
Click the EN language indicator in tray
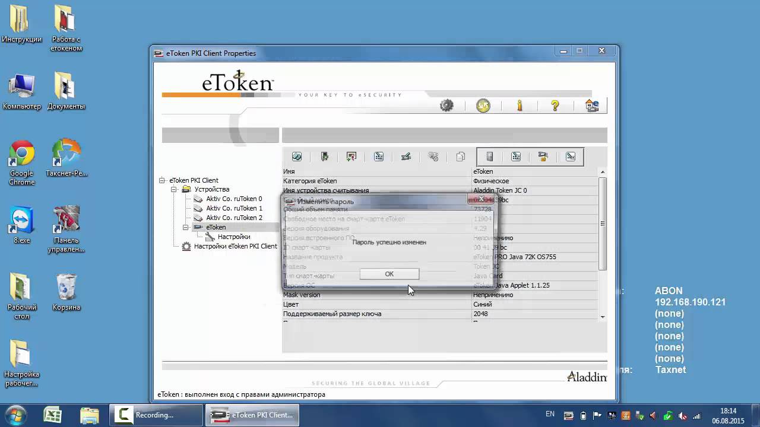click(550, 414)
